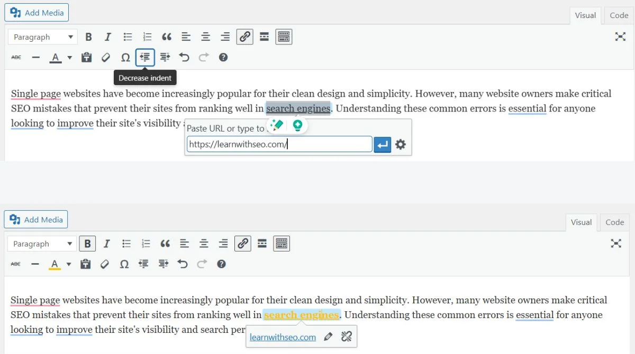Click the Add Media button
Viewport: 635px width, 354px height.
[37, 12]
